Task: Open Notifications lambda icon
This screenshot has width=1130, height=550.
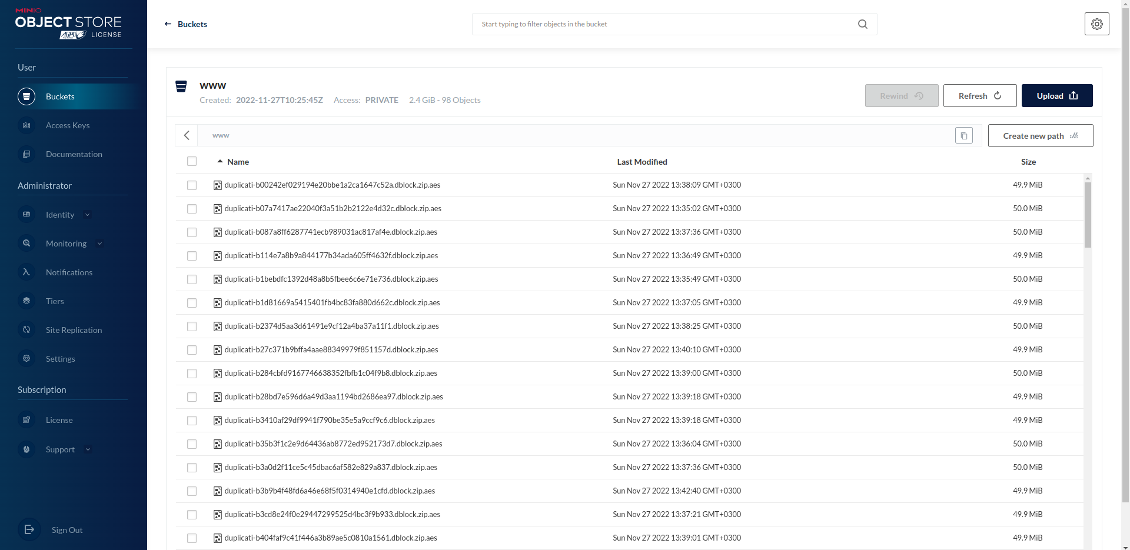Action: [x=26, y=272]
